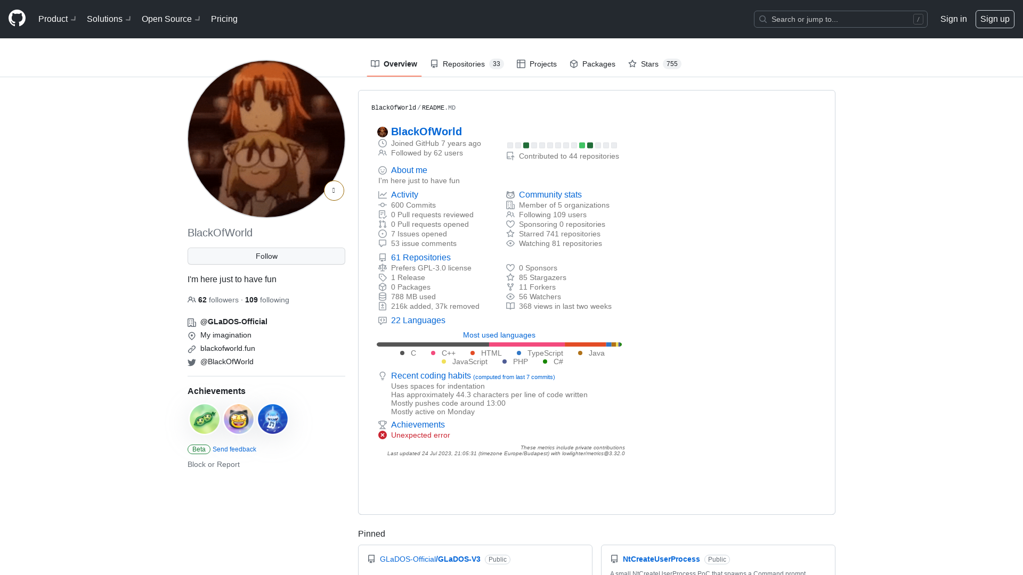Open the @GLaDOS-Official organization
The image size is (1023, 575).
(x=234, y=322)
